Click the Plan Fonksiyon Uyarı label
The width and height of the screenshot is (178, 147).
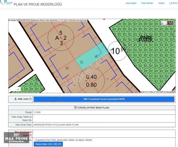23,134
